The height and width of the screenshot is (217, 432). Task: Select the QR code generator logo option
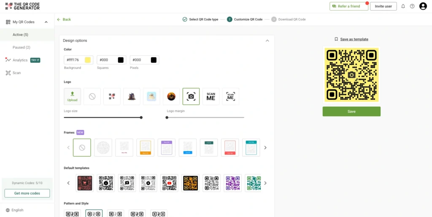(x=112, y=96)
